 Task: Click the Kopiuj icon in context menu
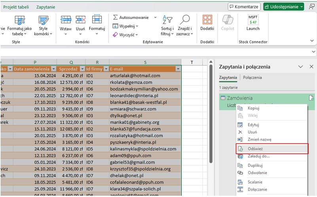click(x=240, y=108)
